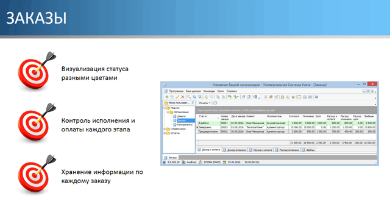Click the green plus Add record icon

click(x=166, y=97)
